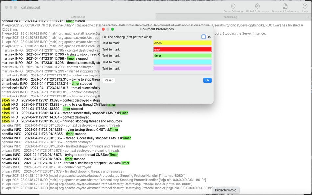Enable full line coloring checkbox

coord(203,37)
